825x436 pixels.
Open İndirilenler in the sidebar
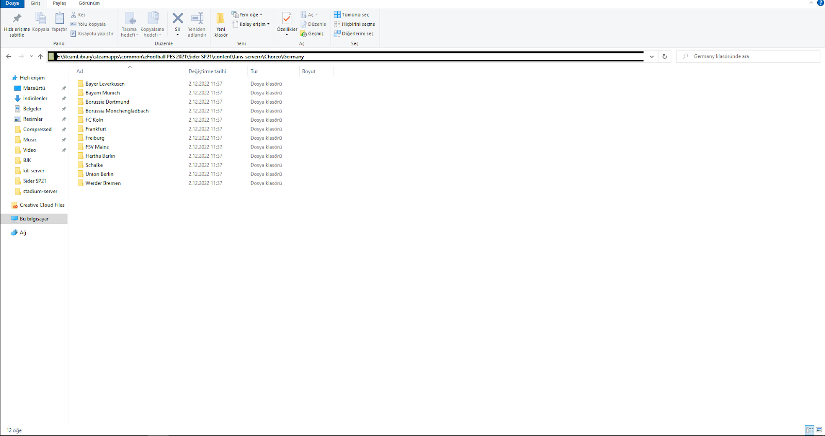click(35, 99)
